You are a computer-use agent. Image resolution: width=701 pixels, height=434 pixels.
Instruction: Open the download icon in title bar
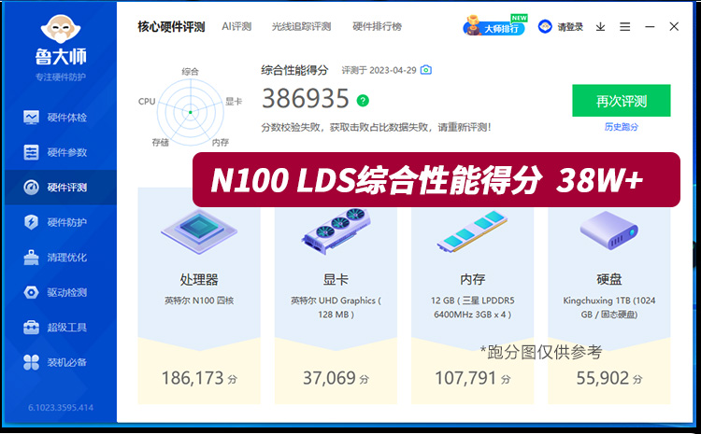click(600, 27)
